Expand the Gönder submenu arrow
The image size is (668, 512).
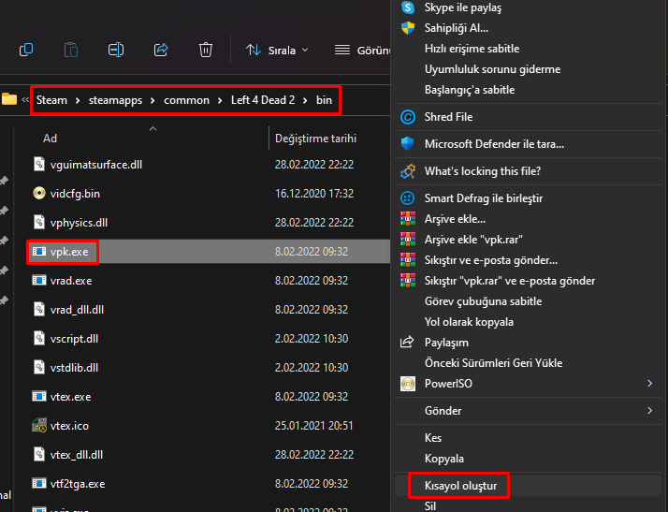tap(649, 411)
